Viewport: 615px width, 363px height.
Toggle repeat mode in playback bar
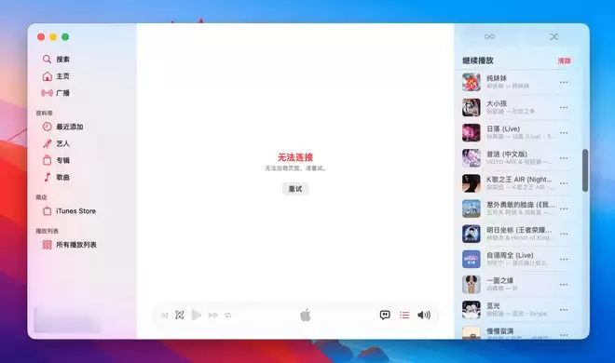coord(228,316)
